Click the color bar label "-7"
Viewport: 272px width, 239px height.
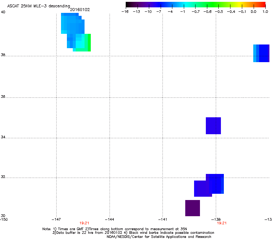[158, 12]
